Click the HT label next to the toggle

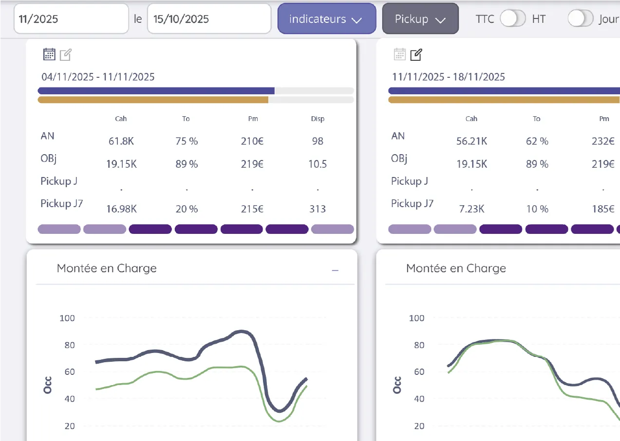(539, 19)
